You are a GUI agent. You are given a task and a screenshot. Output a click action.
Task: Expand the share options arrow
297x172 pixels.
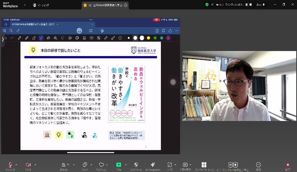point(126,165)
